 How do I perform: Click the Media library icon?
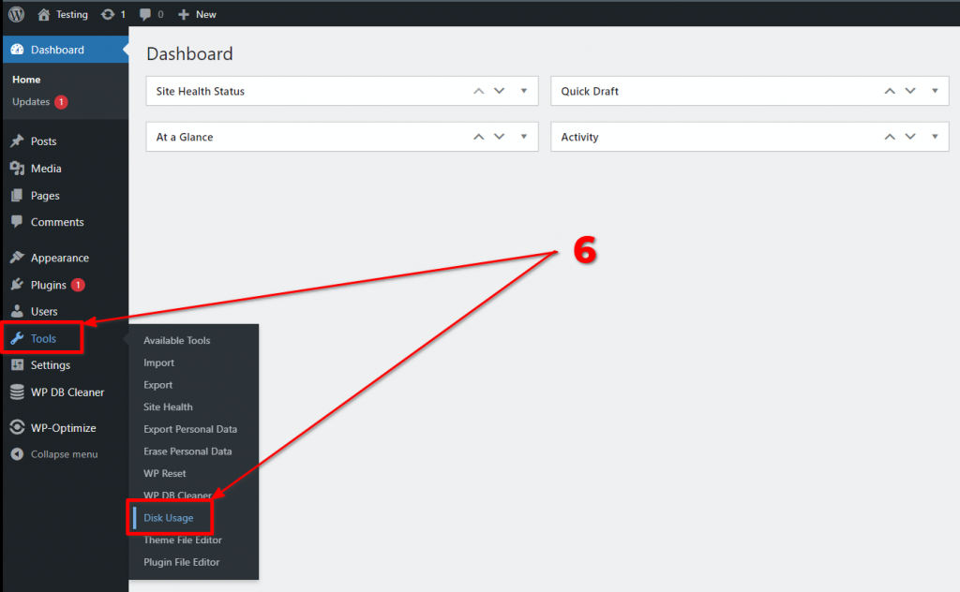17,169
